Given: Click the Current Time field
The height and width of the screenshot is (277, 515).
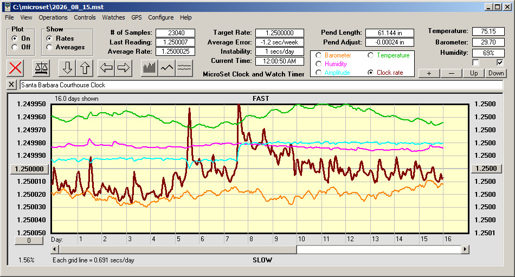Looking at the screenshot, I should pyautogui.click(x=280, y=61).
